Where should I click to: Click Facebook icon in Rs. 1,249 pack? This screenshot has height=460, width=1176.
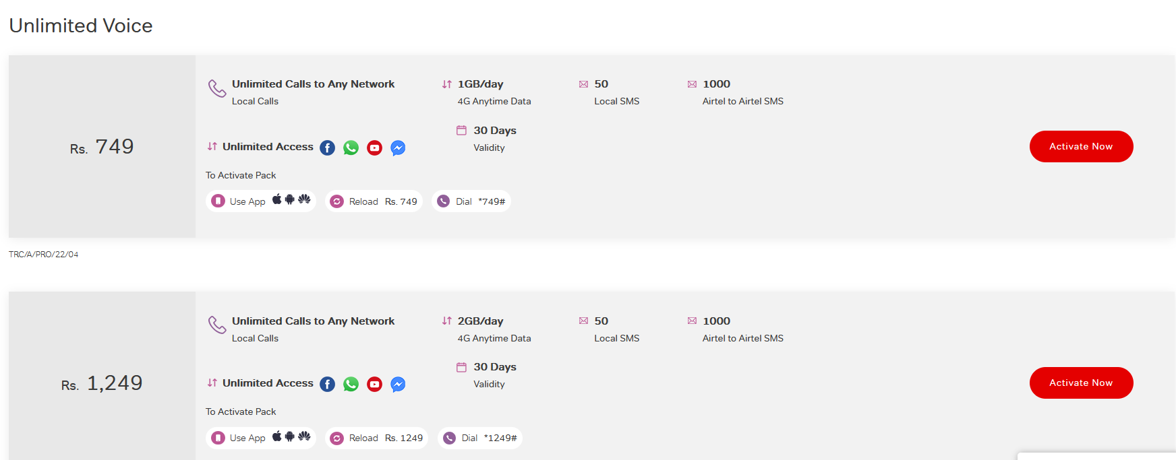point(327,384)
